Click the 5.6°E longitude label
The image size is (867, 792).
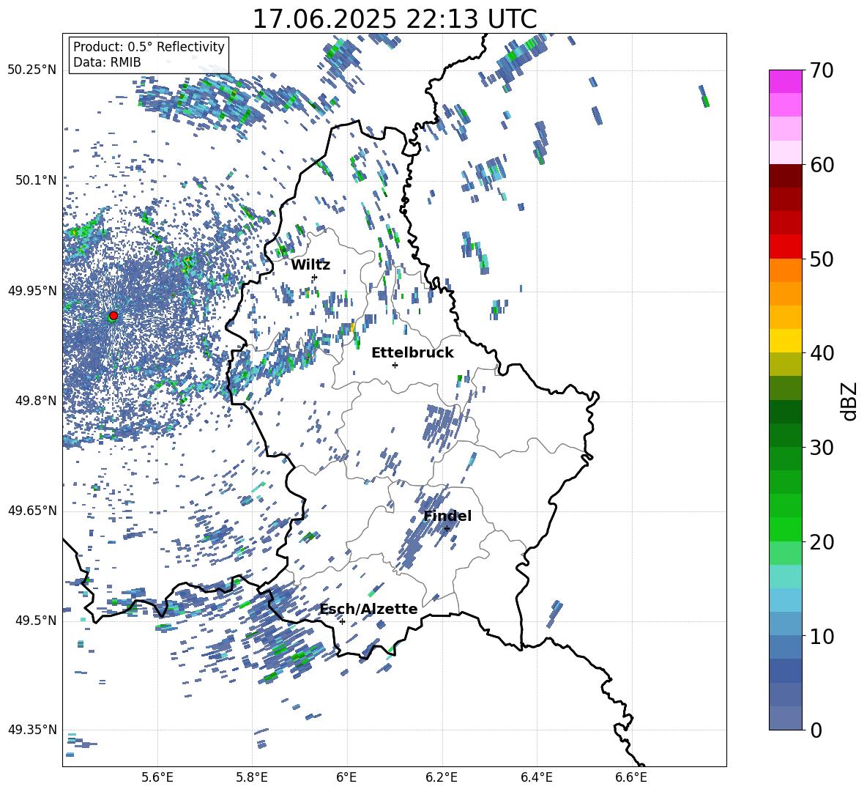(x=157, y=777)
